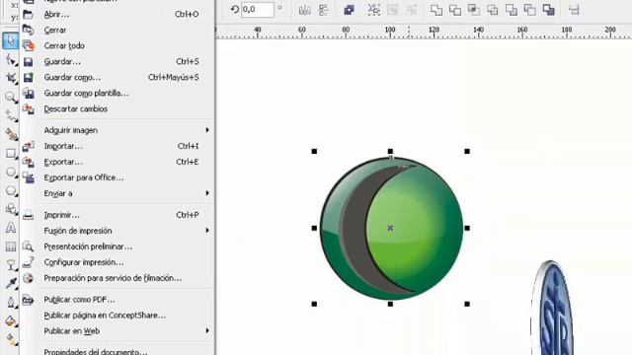Click the Mirror horizontally icon
This screenshot has width=632, height=355.
point(305,10)
